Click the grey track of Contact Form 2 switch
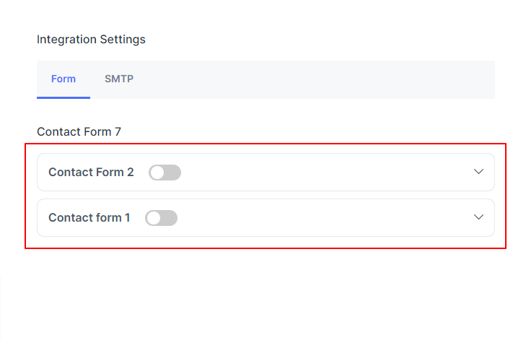Image resolution: width=526 pixels, height=353 pixels. (173, 173)
